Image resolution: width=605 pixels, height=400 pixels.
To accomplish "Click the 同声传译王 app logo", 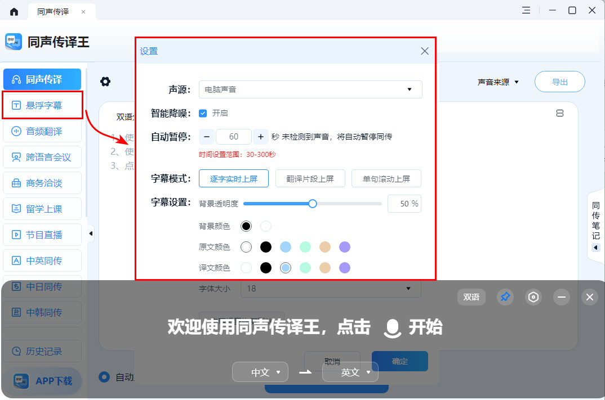I will click(14, 42).
